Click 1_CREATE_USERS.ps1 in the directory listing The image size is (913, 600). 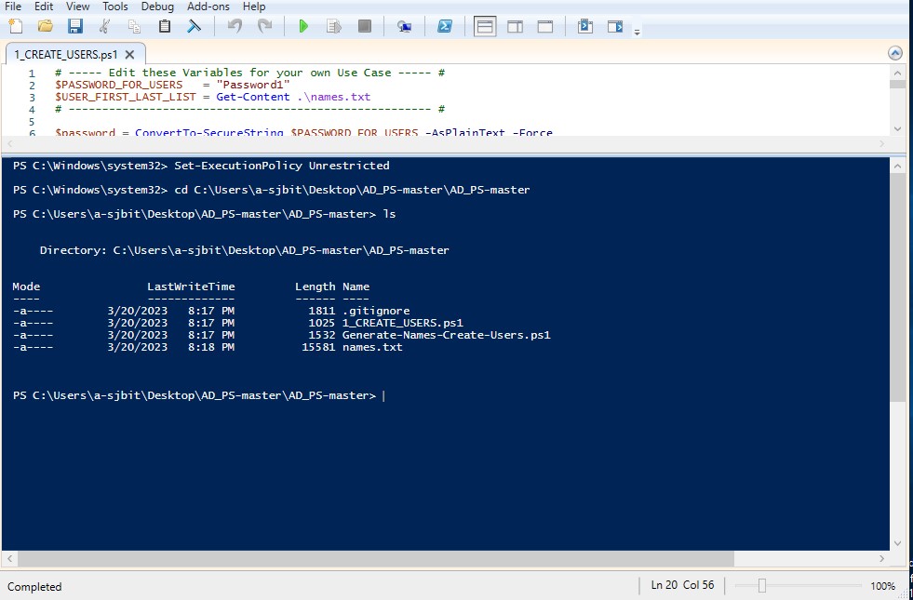[x=403, y=323]
